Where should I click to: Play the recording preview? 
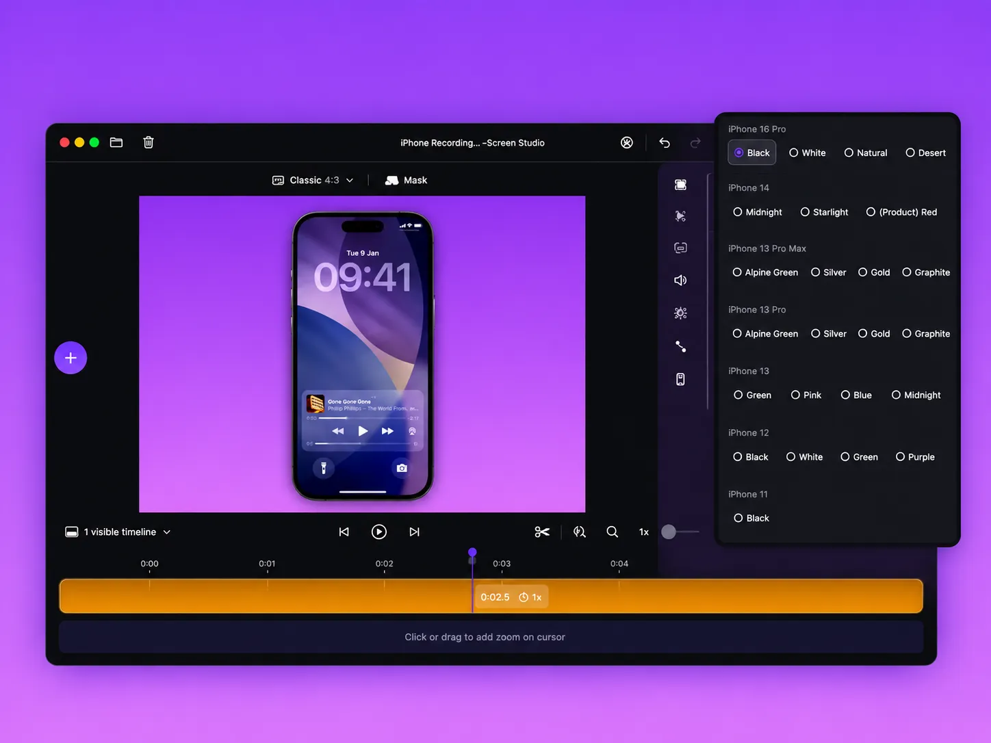point(379,532)
